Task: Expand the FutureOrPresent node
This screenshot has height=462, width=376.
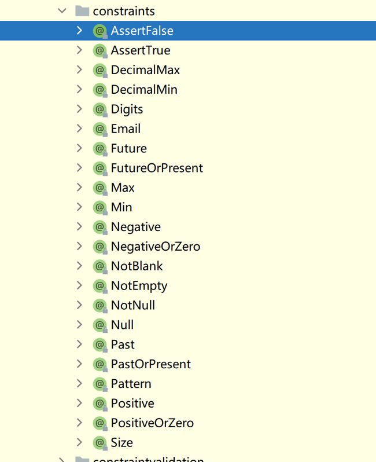Action: (79, 168)
